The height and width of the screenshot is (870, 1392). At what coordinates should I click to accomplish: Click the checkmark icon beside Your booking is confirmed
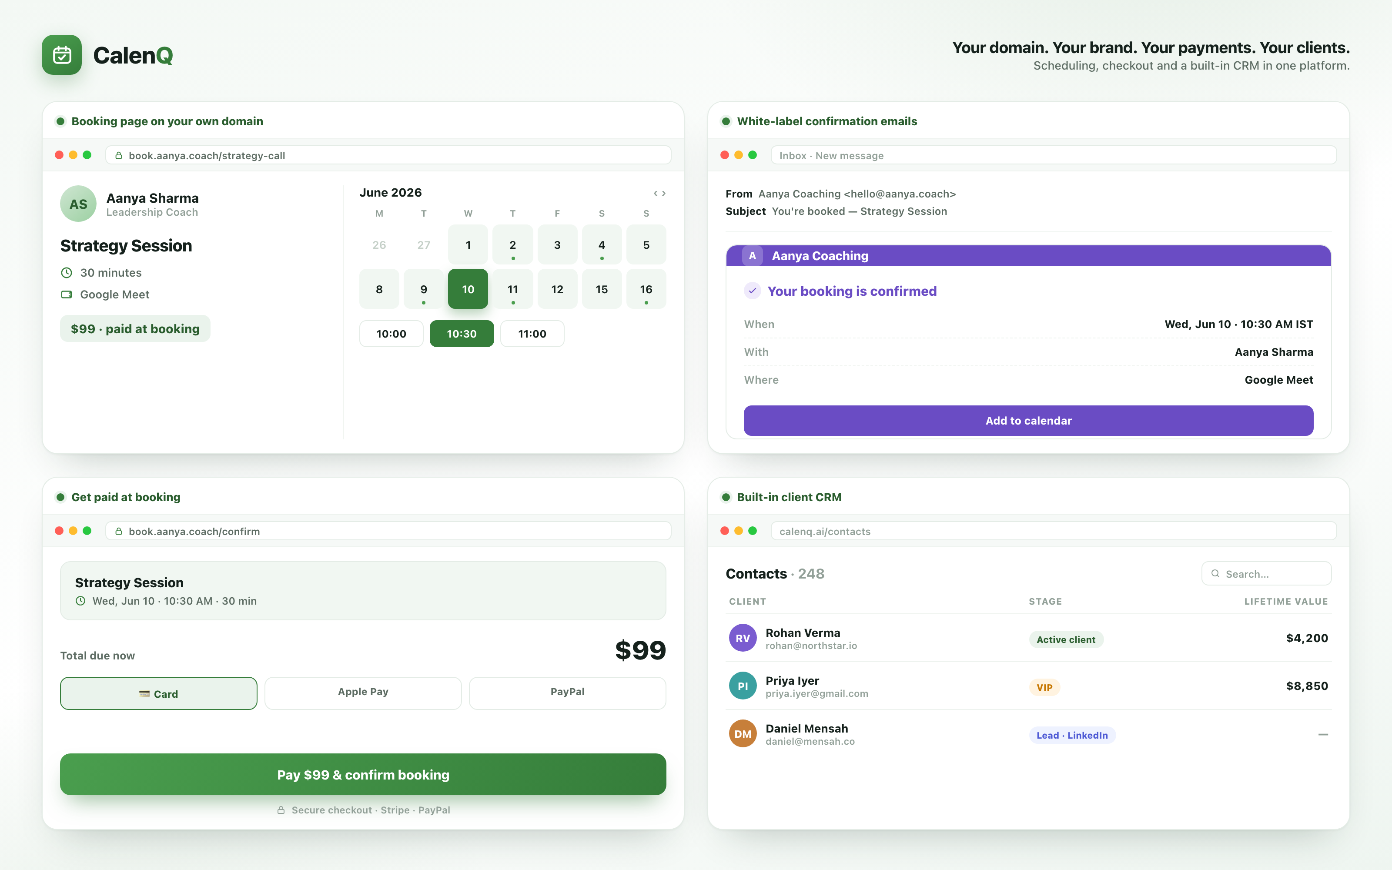pyautogui.click(x=753, y=291)
